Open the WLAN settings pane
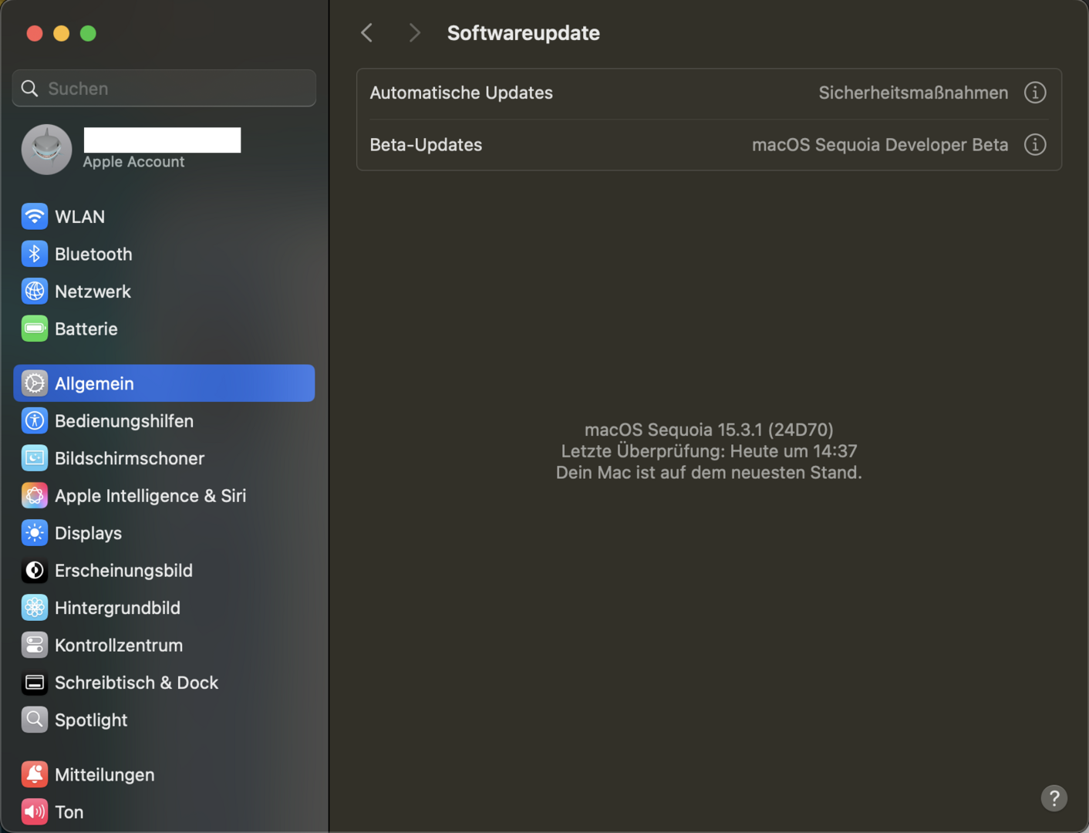The height and width of the screenshot is (833, 1089). tap(164, 217)
